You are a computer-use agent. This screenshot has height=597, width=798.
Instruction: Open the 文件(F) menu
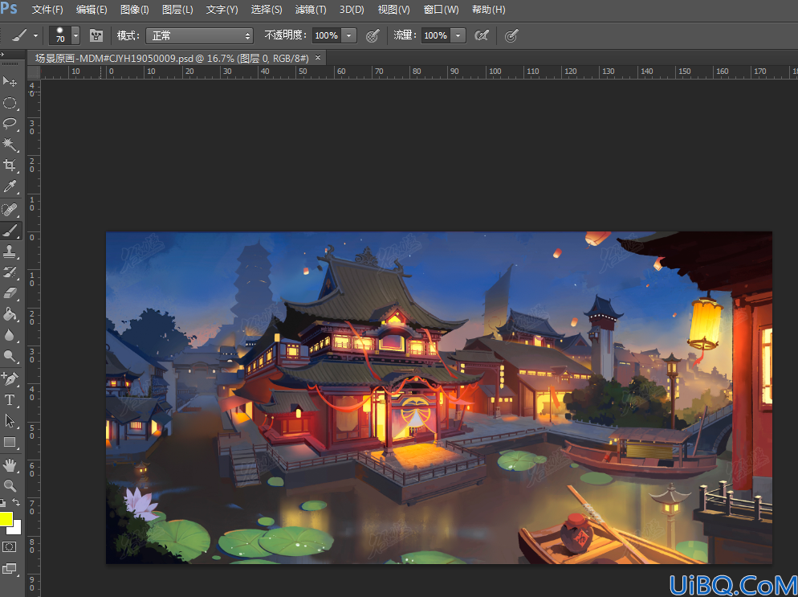pos(47,9)
